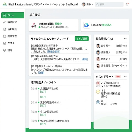The height and width of the screenshot is (132, 132).
Task: Click the 10:34 timeline marker dot
Action: [38, 103]
